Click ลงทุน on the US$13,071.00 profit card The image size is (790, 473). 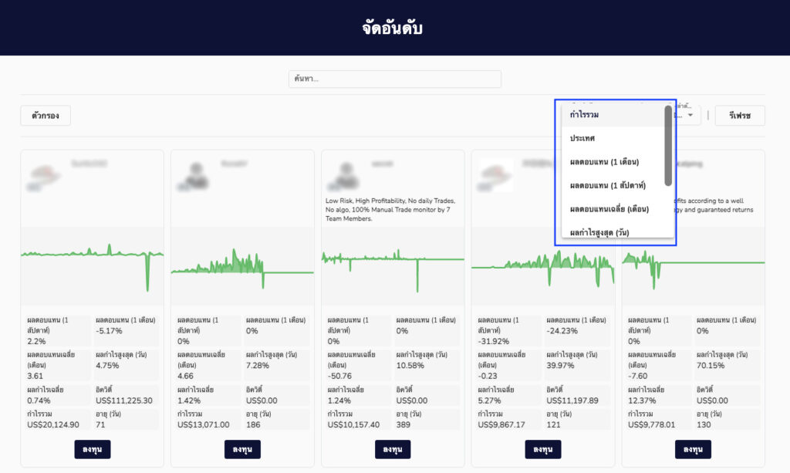[242, 449]
